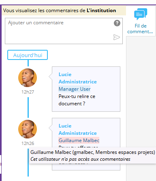Click the "Peux-tu relire ce document ?" comment text
This screenshot has width=156, height=181.
click(77, 100)
